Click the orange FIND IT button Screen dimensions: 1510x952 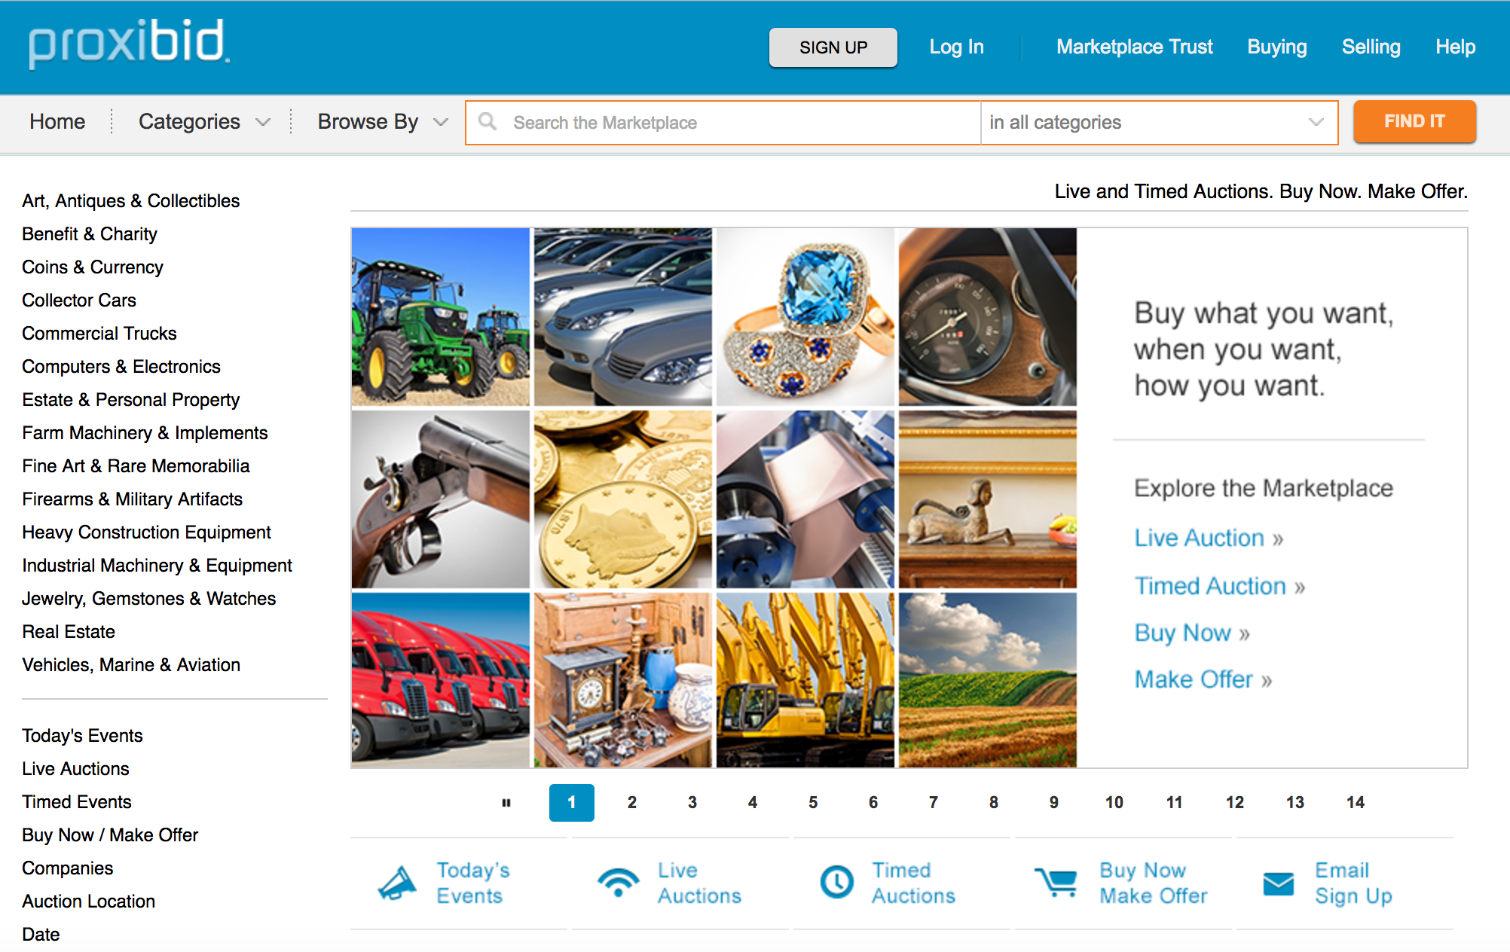pyautogui.click(x=1414, y=121)
